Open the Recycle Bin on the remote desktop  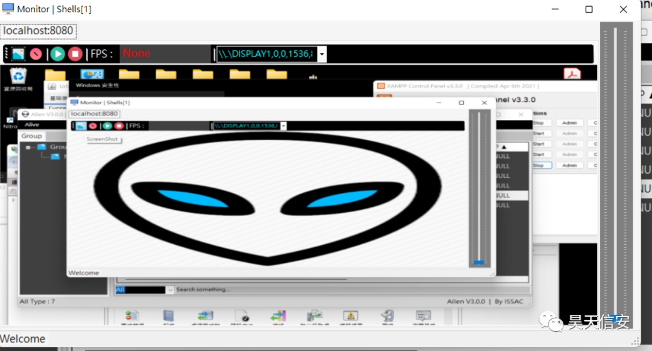[x=18, y=79]
